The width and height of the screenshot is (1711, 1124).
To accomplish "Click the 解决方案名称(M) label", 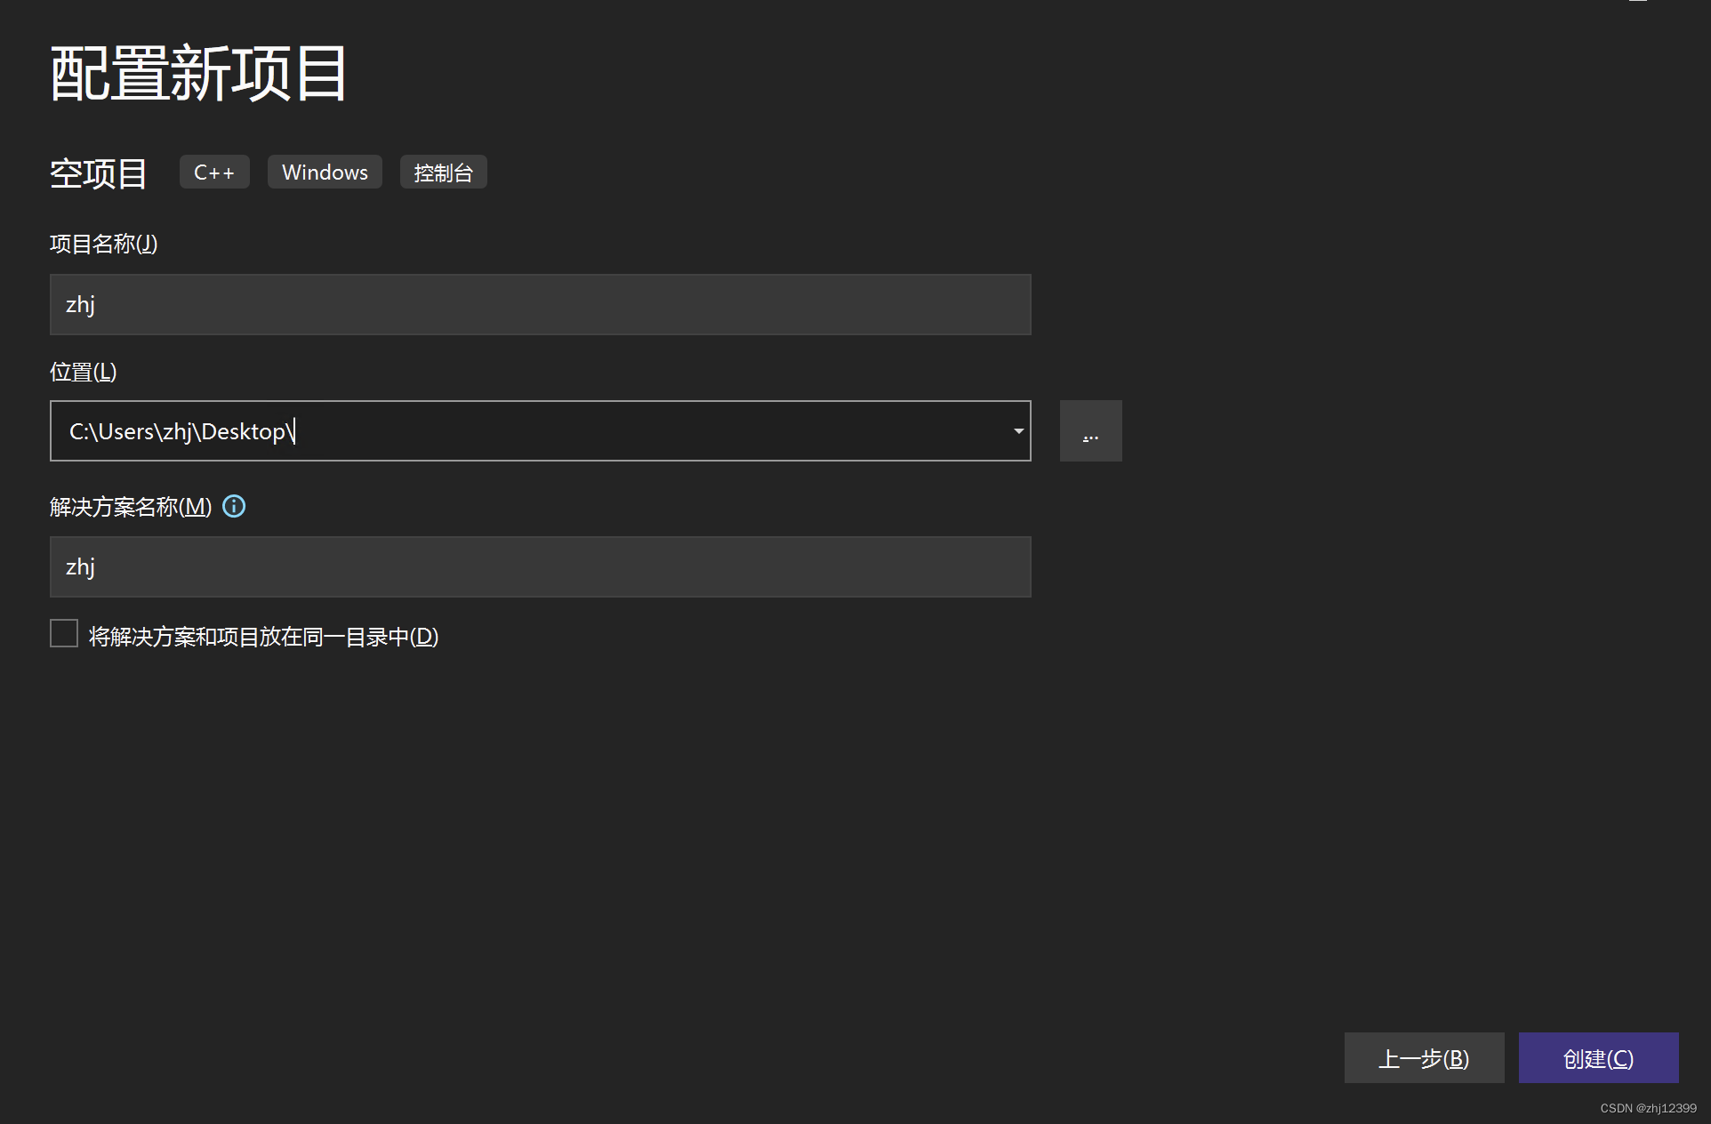I will (x=129, y=507).
